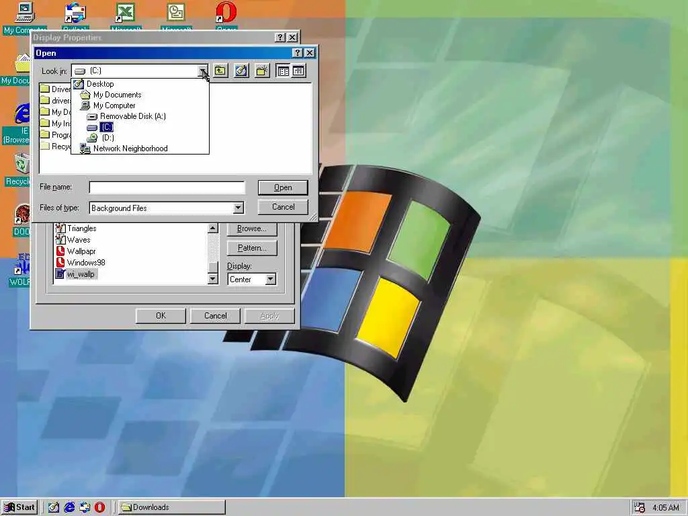
Task: Select the wi_wallp wallpaper entry
Action: 75,274
